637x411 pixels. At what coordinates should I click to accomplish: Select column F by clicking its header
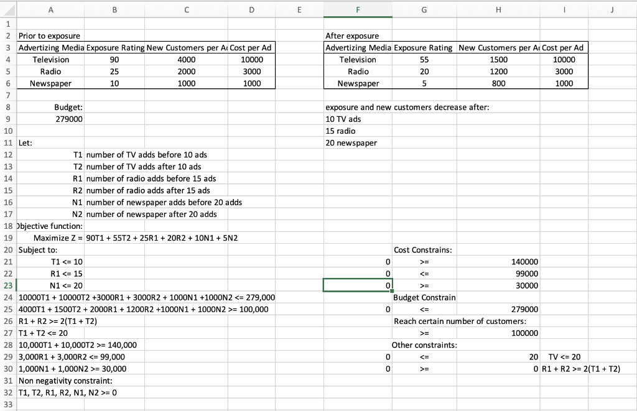pos(358,9)
